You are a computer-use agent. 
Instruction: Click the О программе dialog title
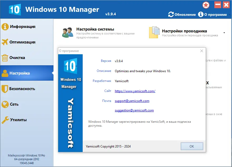69,51
